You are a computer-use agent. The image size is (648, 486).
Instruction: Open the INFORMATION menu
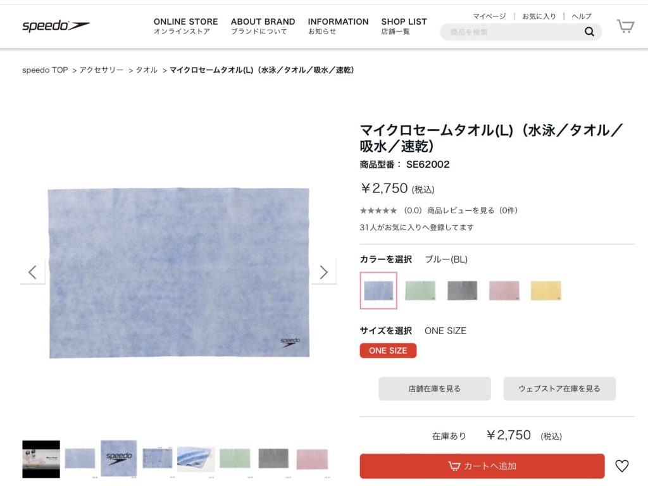coord(338,26)
